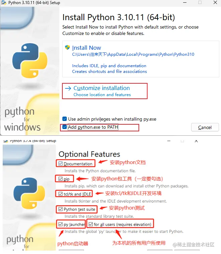Toggle for all users (requires elevation) checkbox
The width and height of the screenshot is (221, 254).
point(91,224)
